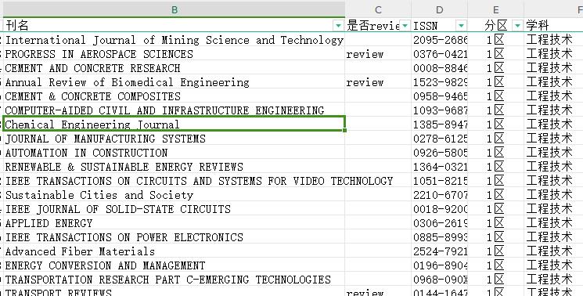Select ISSN cell 1385-8947
Viewport: 583px width, 296px height.
[440, 125]
